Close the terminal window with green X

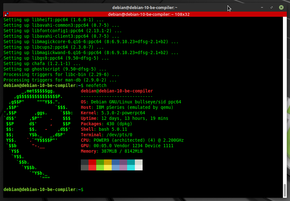click(281, 7)
